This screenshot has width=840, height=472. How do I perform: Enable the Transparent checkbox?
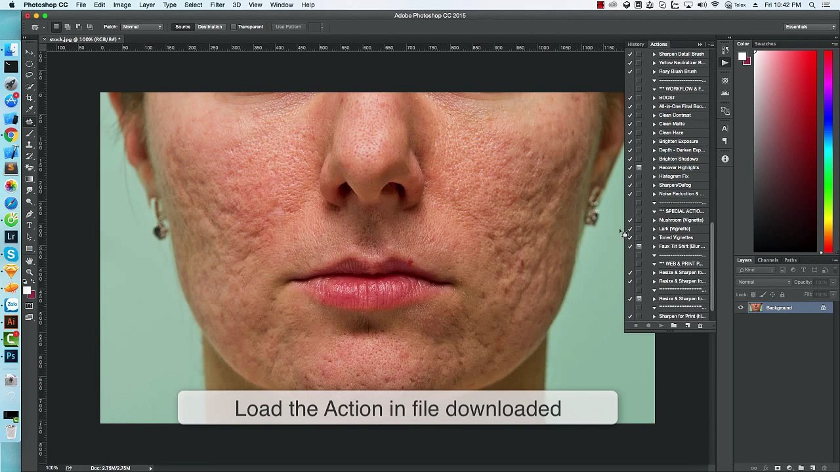pos(233,27)
